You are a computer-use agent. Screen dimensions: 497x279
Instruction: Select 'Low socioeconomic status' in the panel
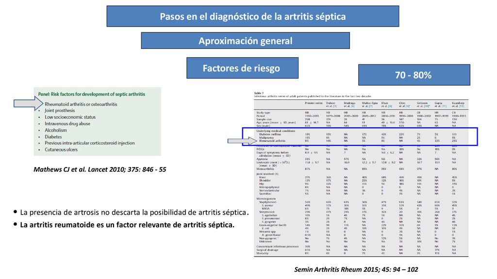70,117
